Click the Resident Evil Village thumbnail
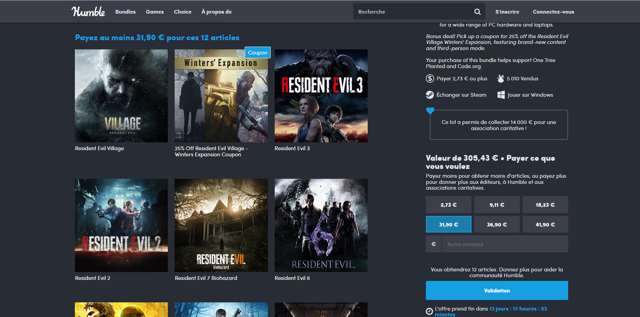 pyautogui.click(x=121, y=96)
